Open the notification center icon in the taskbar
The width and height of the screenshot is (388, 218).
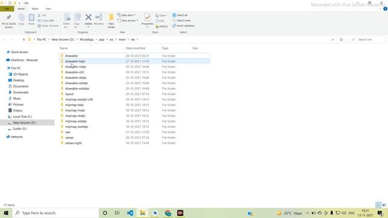(380, 213)
